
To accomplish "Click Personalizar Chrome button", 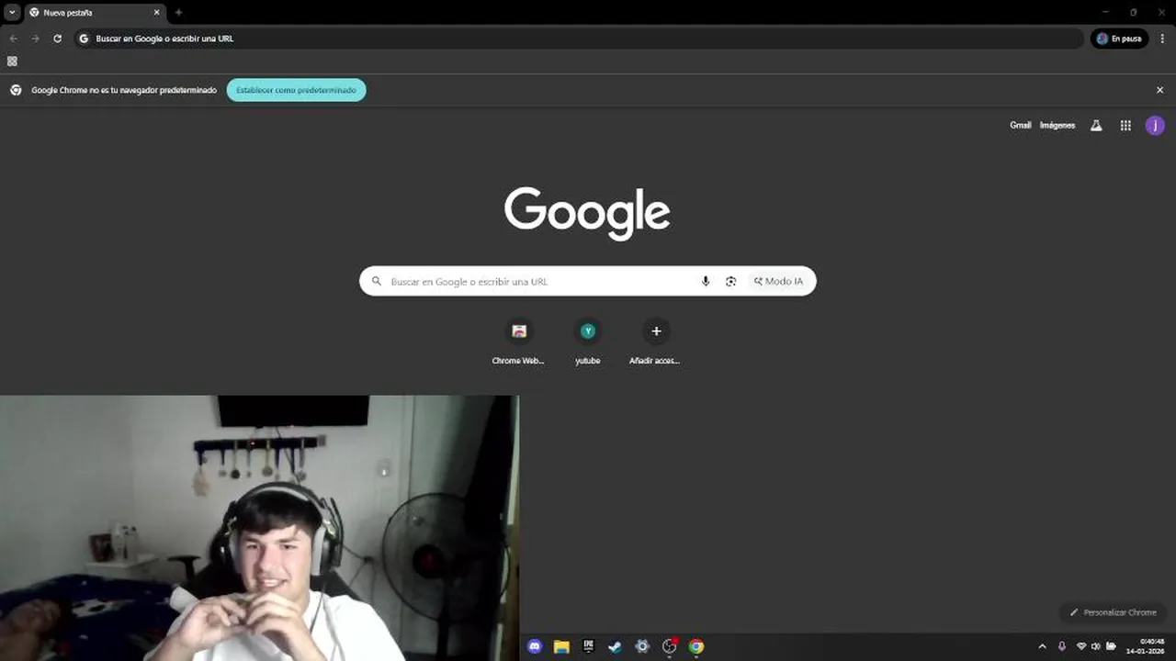I will (1113, 612).
